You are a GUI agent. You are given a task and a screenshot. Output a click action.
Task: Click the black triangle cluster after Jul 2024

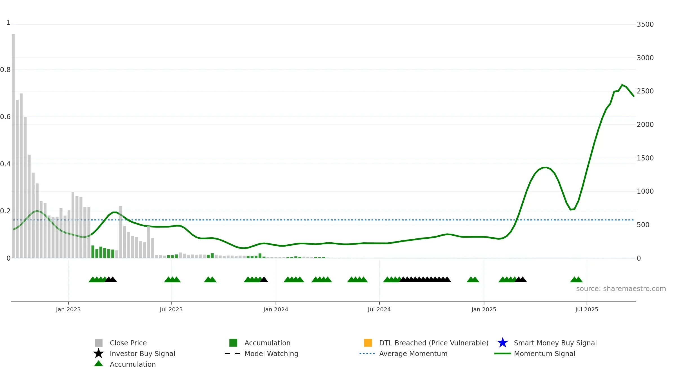click(x=425, y=279)
